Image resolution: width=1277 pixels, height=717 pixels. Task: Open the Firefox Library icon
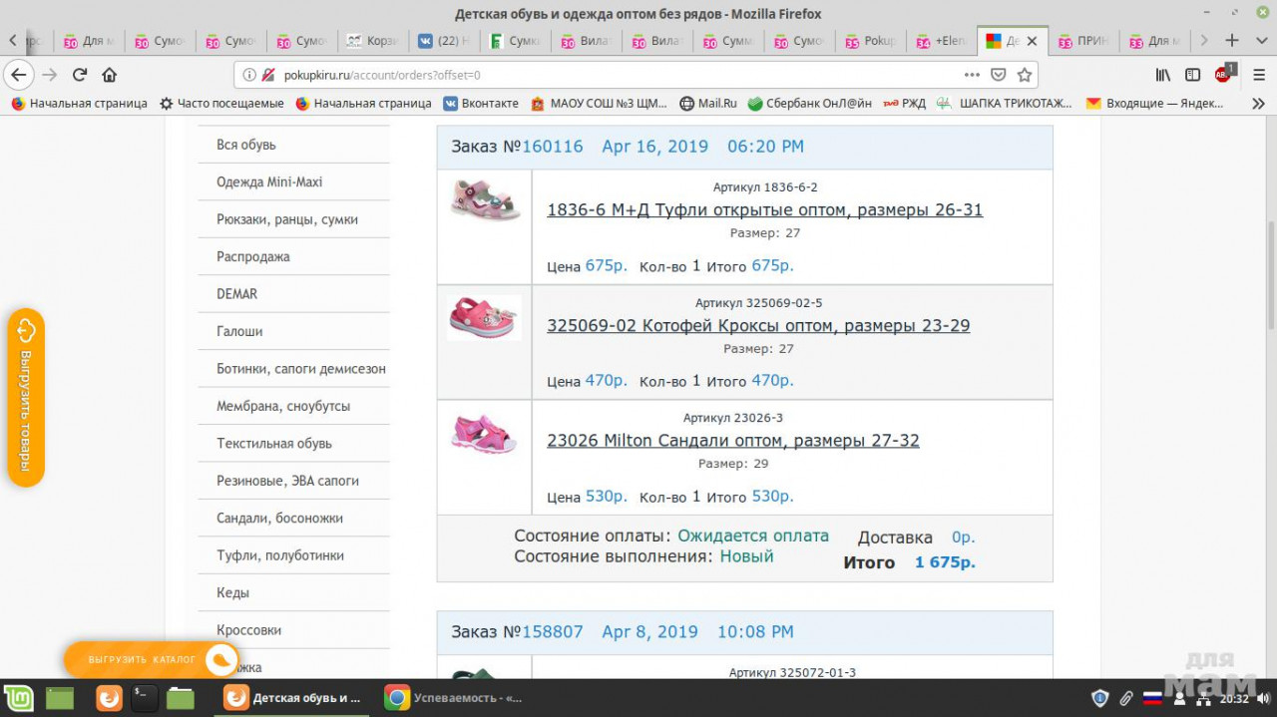pos(1163,75)
